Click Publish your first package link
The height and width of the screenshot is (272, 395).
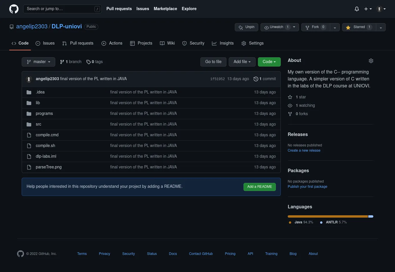click(x=307, y=187)
